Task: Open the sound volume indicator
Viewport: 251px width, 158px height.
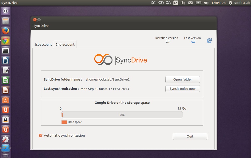Action: 206,3
